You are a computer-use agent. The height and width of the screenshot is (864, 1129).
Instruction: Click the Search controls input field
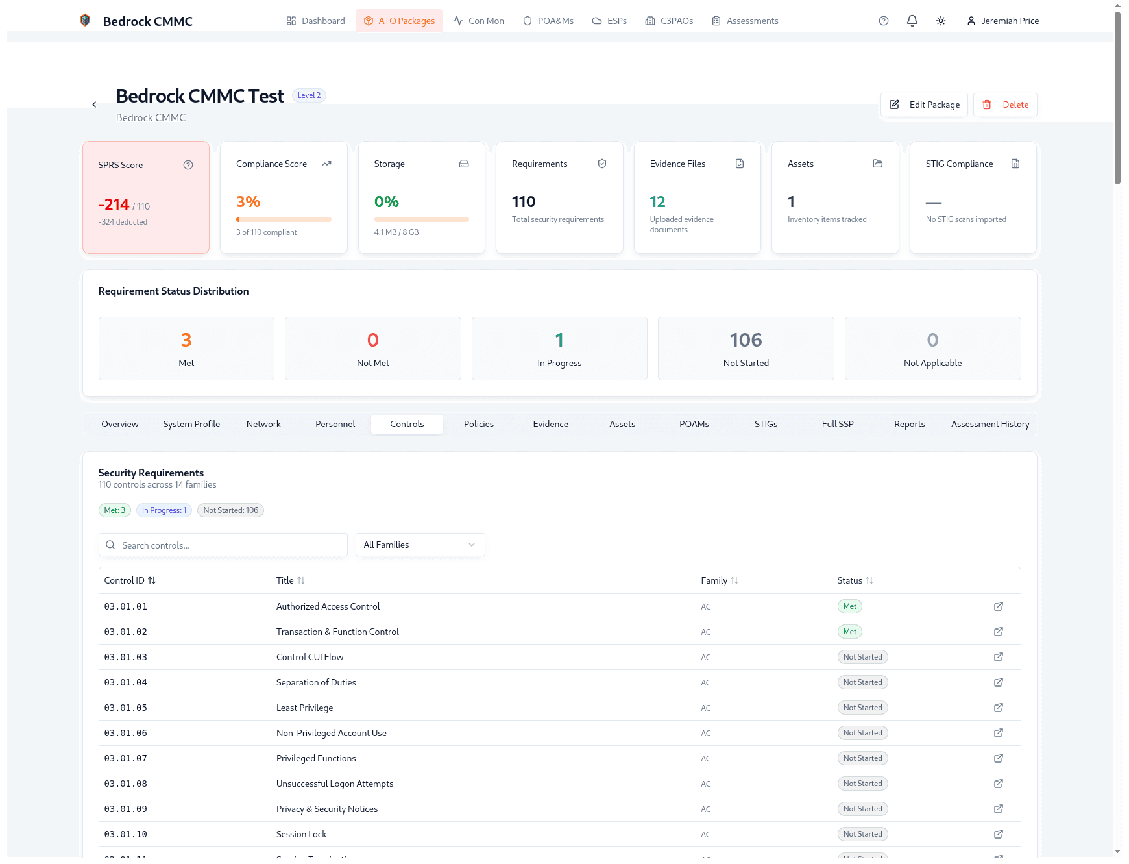point(223,545)
